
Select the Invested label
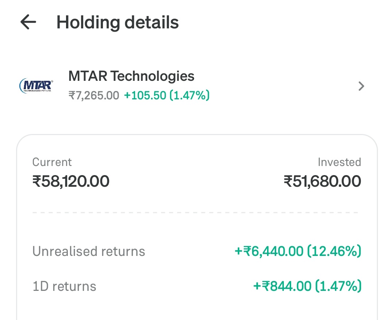pos(340,162)
